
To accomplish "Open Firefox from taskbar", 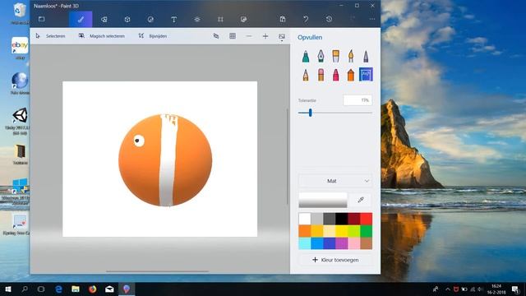I will 93,289.
